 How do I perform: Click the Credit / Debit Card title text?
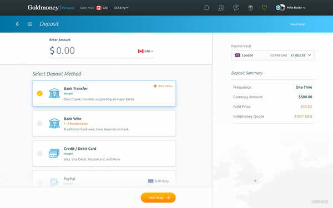[x=80, y=149]
